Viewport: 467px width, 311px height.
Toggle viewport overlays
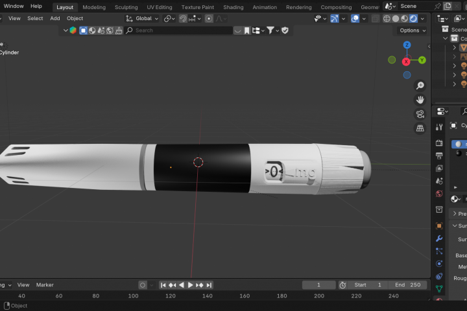(355, 18)
